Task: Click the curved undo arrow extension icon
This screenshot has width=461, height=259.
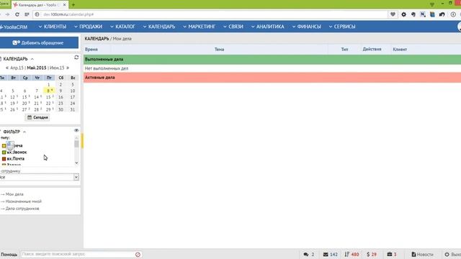Action: (442, 14)
